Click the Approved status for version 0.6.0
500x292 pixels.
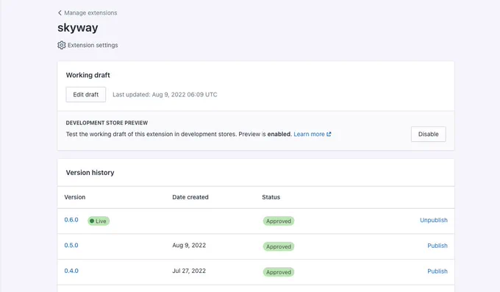click(279, 221)
